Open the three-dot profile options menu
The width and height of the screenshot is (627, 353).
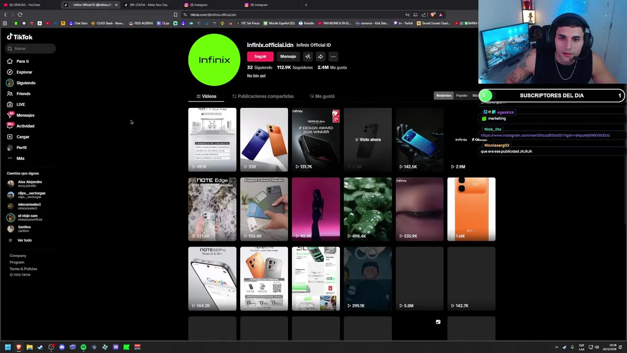click(333, 56)
